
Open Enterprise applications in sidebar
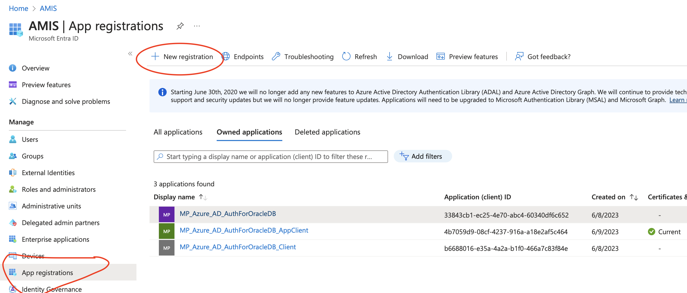click(55, 239)
